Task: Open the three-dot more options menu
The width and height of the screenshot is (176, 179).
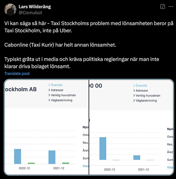Action: 171,7
